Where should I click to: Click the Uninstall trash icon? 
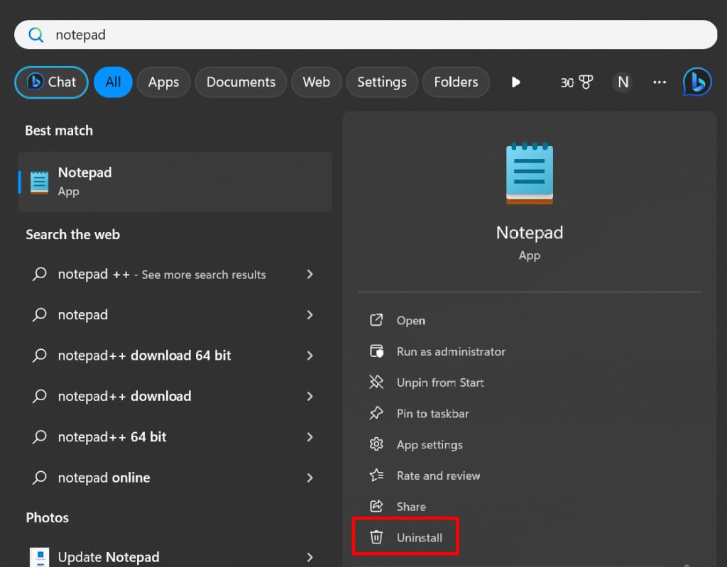376,537
